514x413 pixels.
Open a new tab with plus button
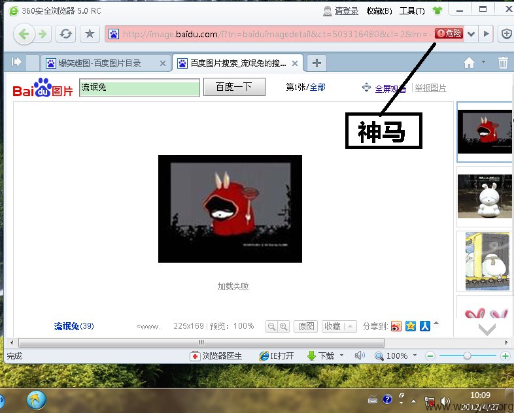point(317,63)
